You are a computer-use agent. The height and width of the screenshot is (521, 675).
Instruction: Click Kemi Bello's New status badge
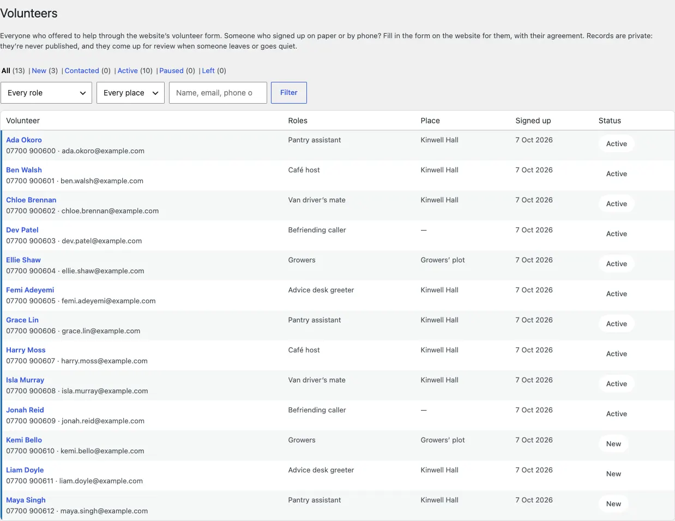(613, 444)
